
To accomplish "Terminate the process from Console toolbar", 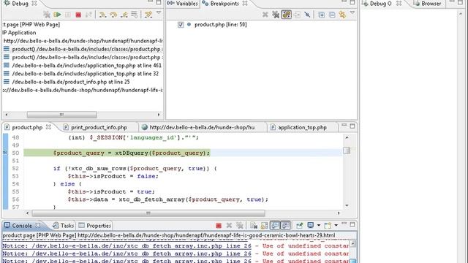I will 219,226.
